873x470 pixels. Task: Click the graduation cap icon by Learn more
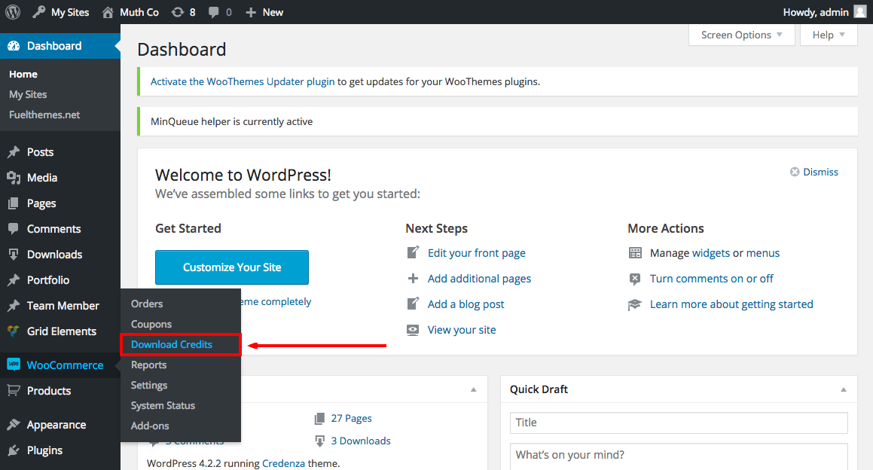635,304
